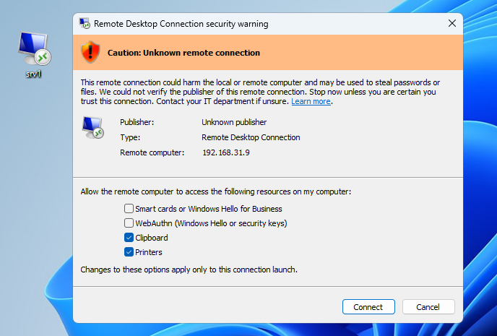Click the Caution: Unknown remote connection heading

pyautogui.click(x=183, y=53)
